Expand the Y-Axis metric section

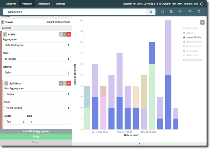[3, 22]
